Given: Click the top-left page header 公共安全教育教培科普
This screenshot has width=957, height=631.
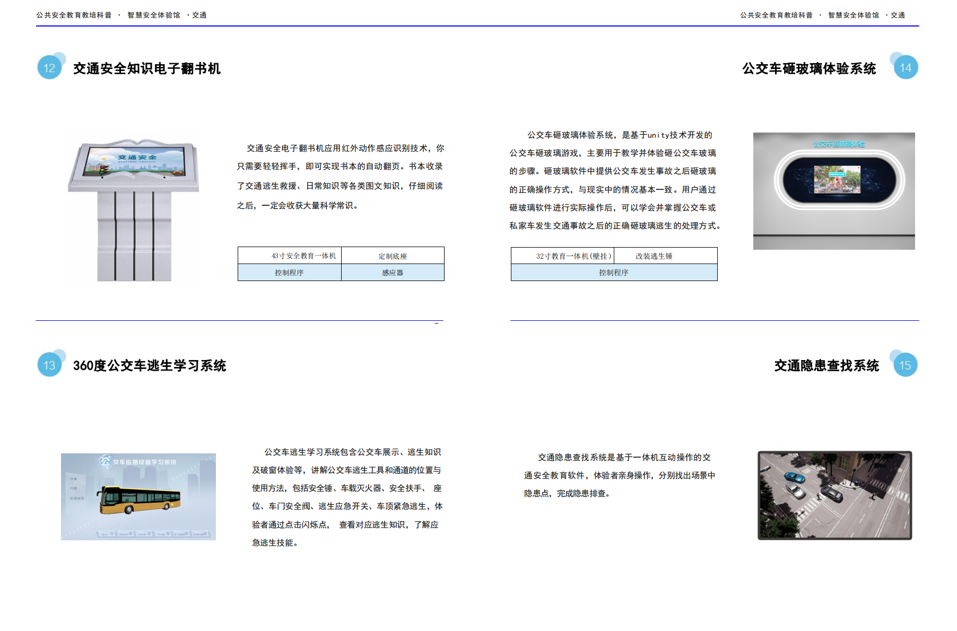Looking at the screenshot, I should (74, 15).
